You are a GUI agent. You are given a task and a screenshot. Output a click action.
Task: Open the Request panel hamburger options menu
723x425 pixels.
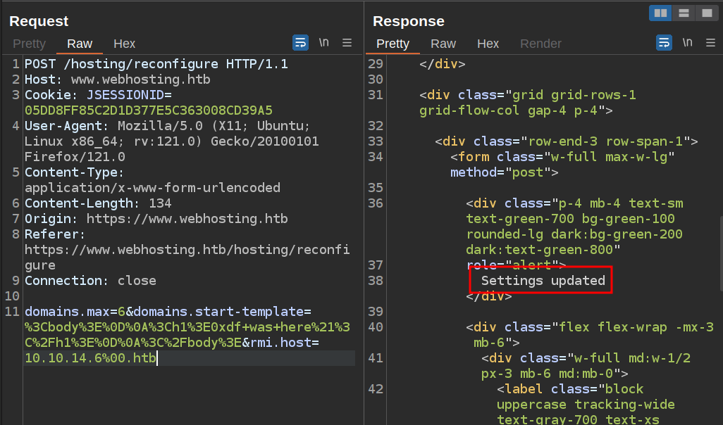pos(347,43)
